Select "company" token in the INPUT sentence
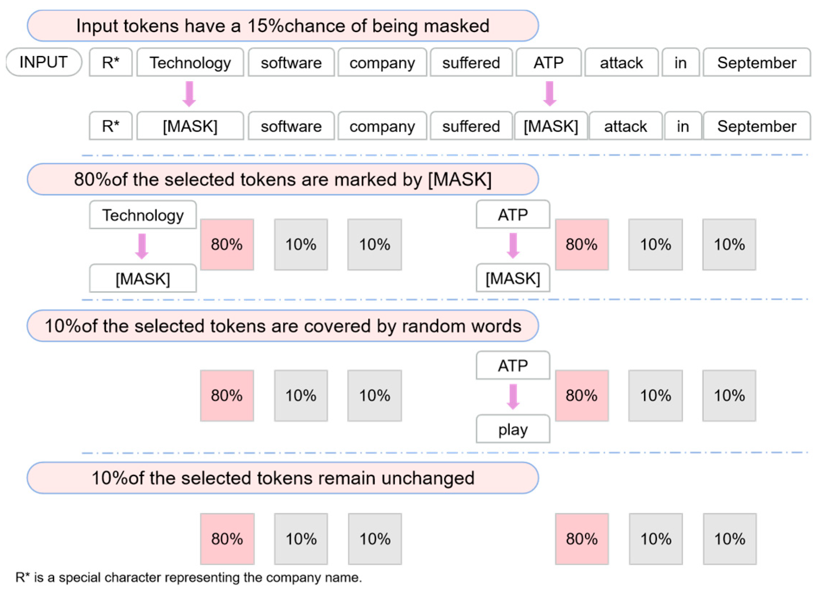 382,63
